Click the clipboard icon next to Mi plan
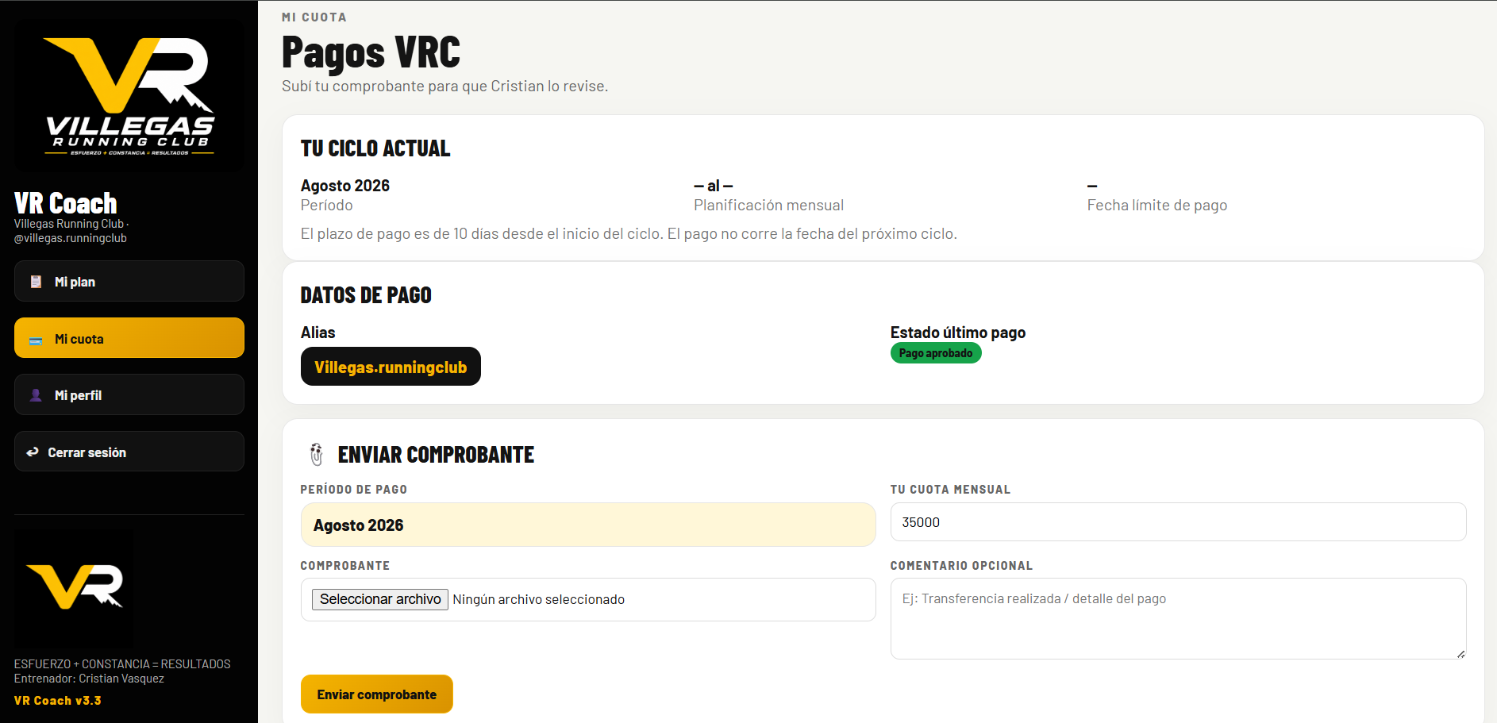 point(36,282)
